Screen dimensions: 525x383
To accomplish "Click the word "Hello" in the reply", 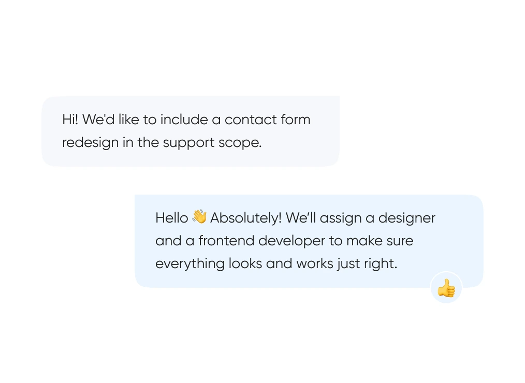I will [171, 218].
